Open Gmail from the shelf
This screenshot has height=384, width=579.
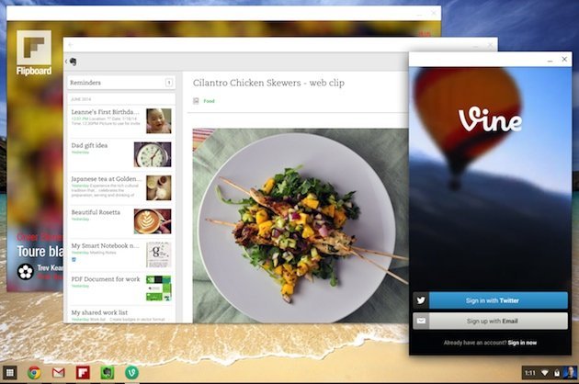point(58,373)
